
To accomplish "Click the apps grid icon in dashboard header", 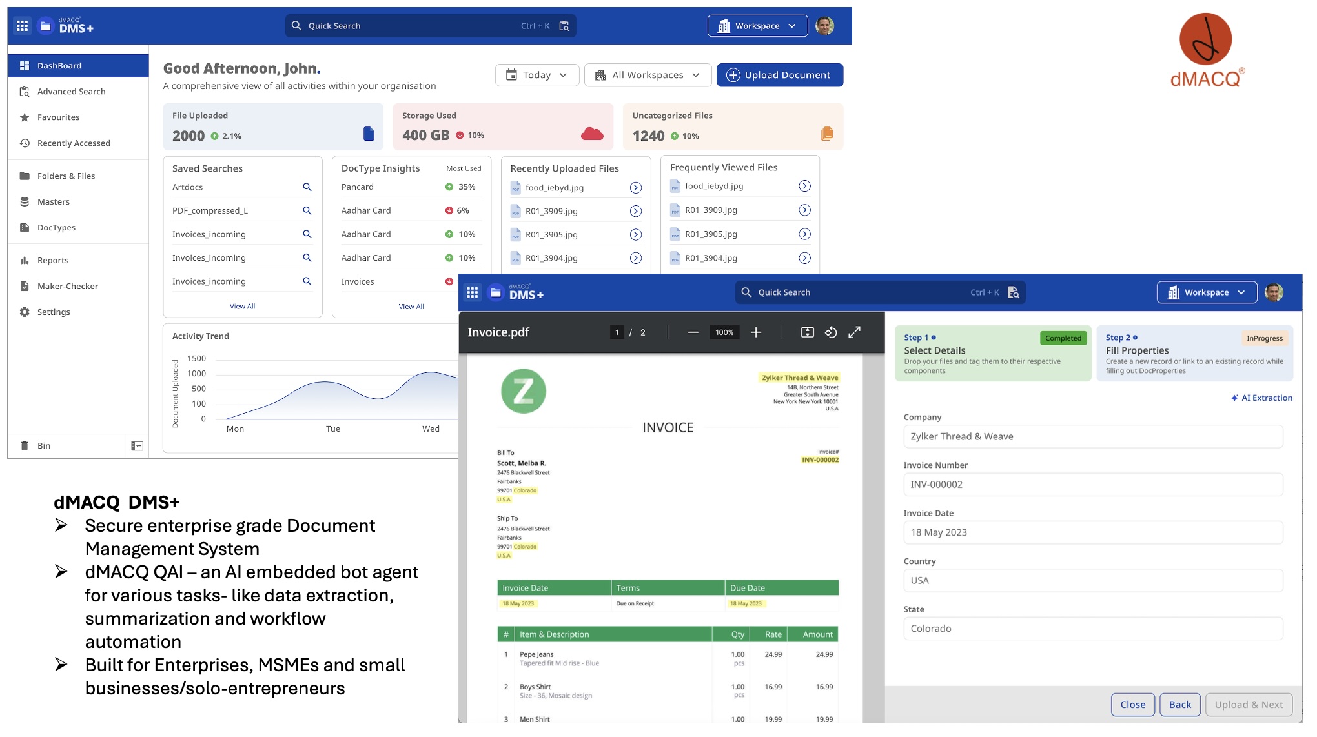I will (23, 26).
